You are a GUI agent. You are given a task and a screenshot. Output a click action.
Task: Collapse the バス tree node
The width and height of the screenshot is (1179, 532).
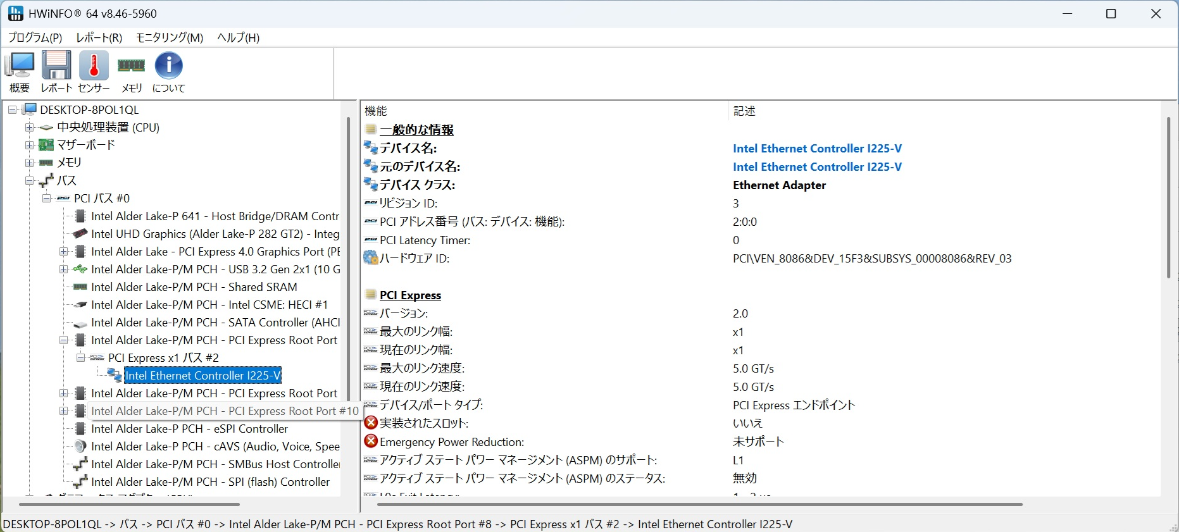(x=29, y=180)
